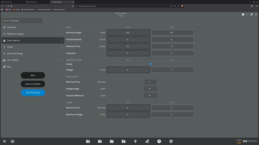Click the bookmark icon beside address bar
The width and height of the screenshot is (259, 145).
(x=73, y=6)
